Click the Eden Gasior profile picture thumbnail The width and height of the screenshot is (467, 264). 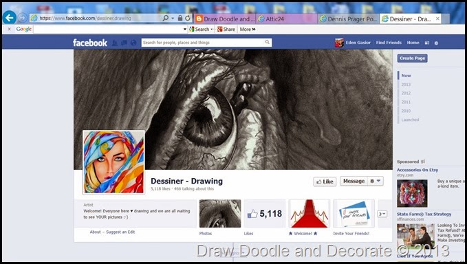(x=339, y=43)
